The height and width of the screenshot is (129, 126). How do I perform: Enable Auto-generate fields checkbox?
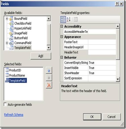click(x=5, y=104)
